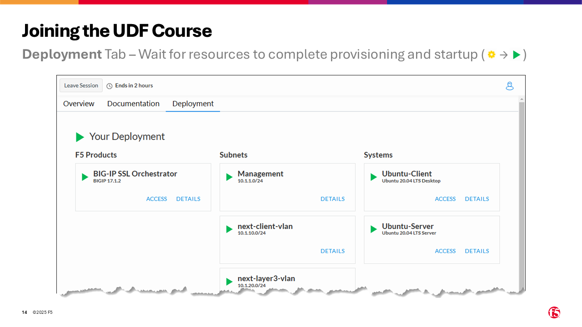Click the F5 logo on the slide
Viewport: 582px width, 327px height.
(554, 312)
